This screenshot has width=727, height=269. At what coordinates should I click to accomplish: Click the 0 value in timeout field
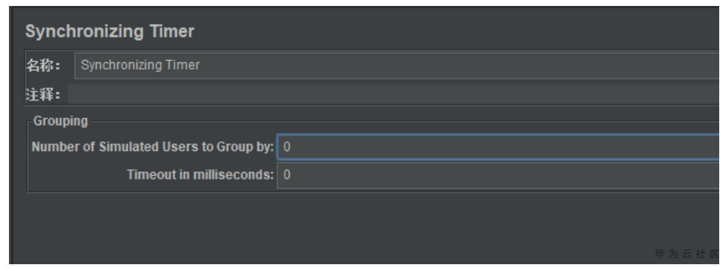coord(287,175)
